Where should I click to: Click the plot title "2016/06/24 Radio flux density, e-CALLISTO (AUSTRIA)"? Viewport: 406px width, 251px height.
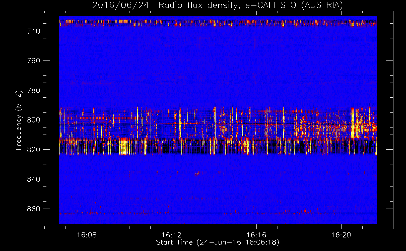[x=218, y=5]
